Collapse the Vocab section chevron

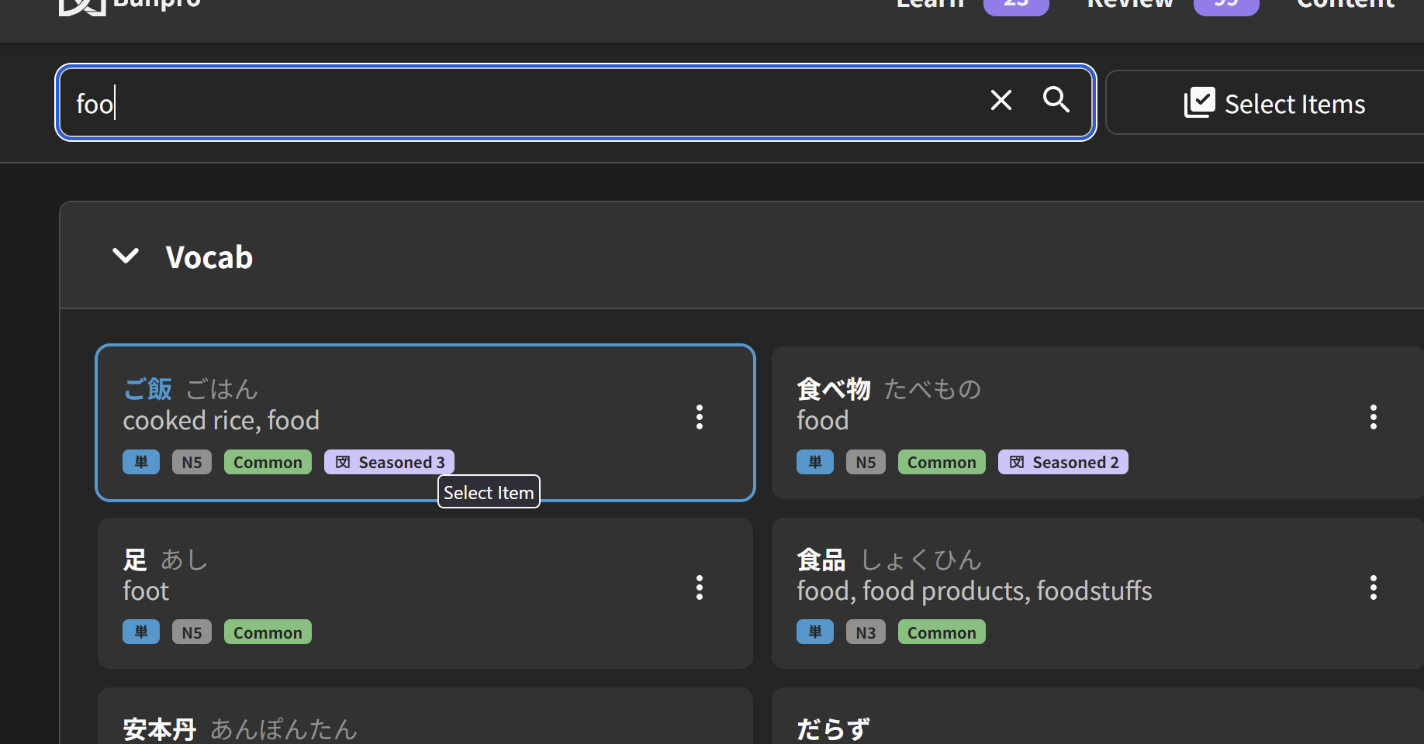point(126,256)
